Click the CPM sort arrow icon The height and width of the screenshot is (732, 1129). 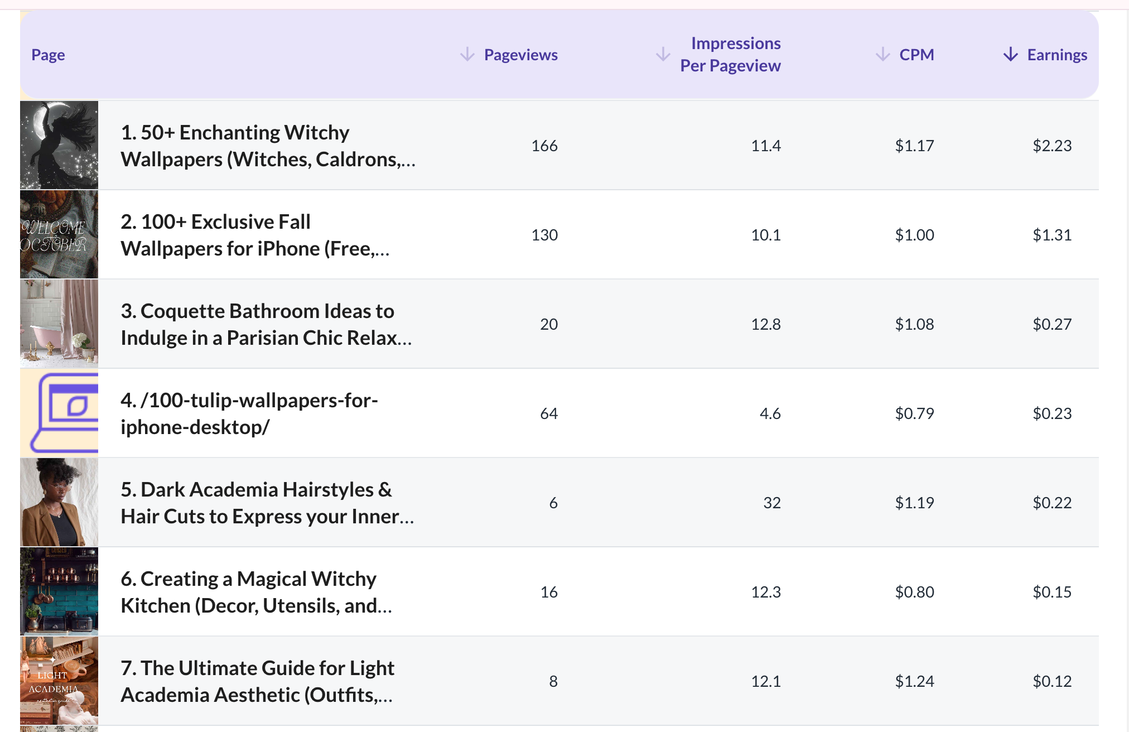click(882, 54)
